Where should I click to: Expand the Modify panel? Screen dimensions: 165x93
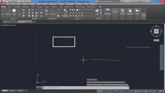click(35, 19)
